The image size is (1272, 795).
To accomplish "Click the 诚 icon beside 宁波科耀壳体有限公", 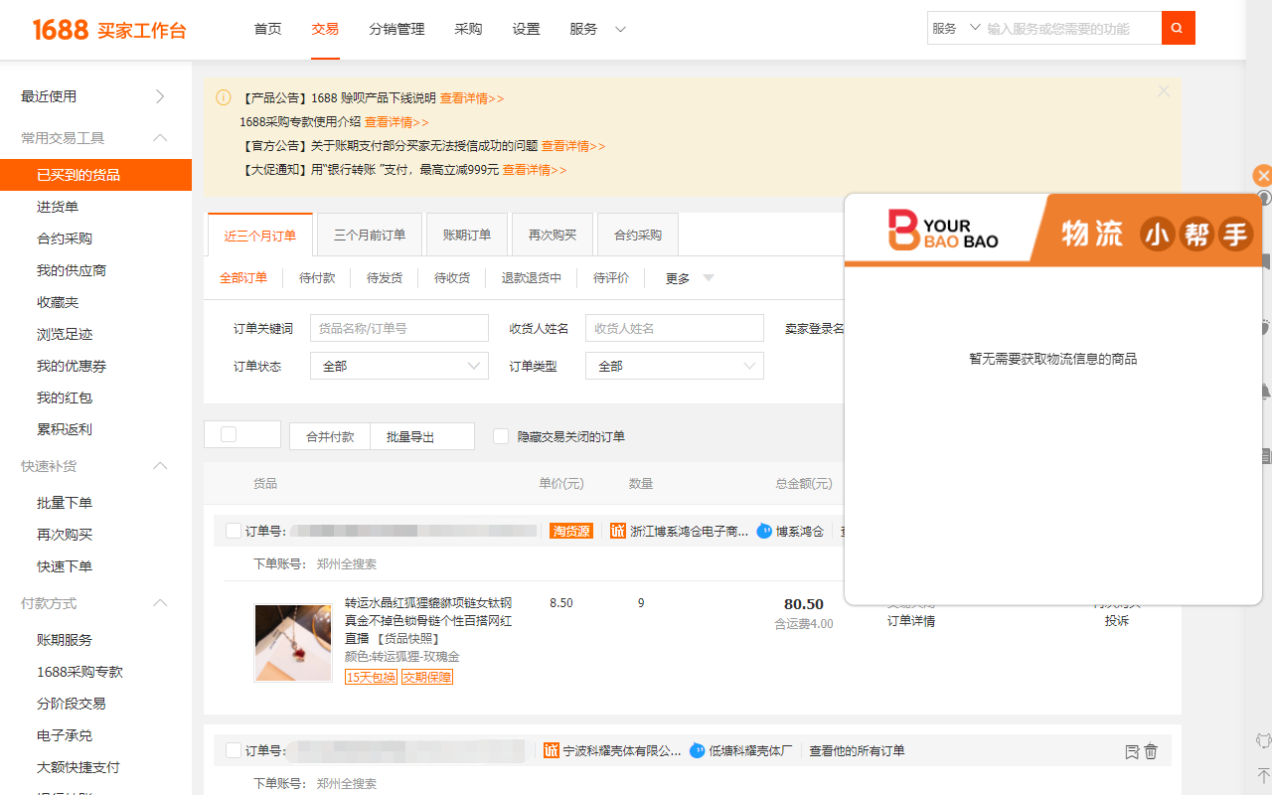I will (552, 751).
